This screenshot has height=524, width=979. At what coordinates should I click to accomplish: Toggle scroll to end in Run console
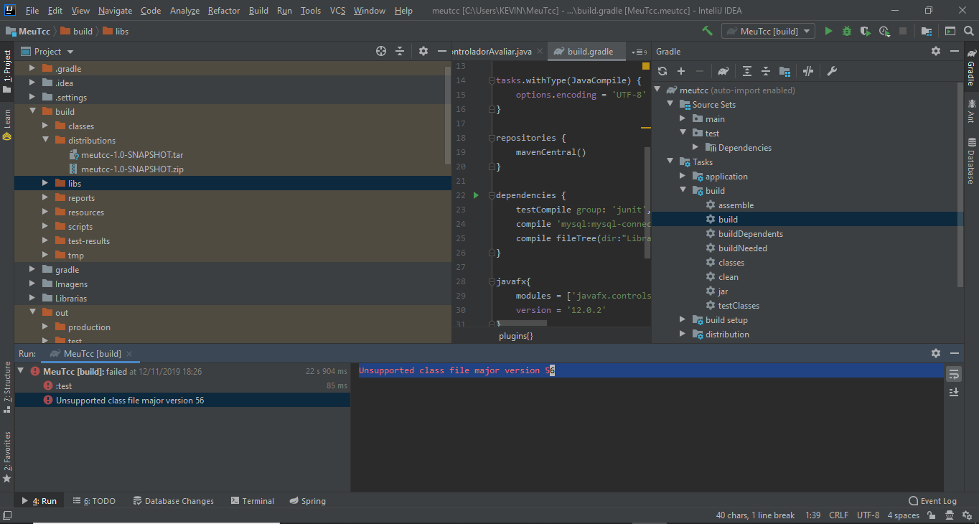(x=954, y=392)
